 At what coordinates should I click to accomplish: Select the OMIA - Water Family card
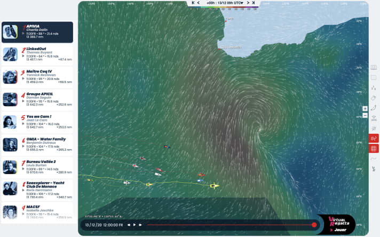point(37,145)
